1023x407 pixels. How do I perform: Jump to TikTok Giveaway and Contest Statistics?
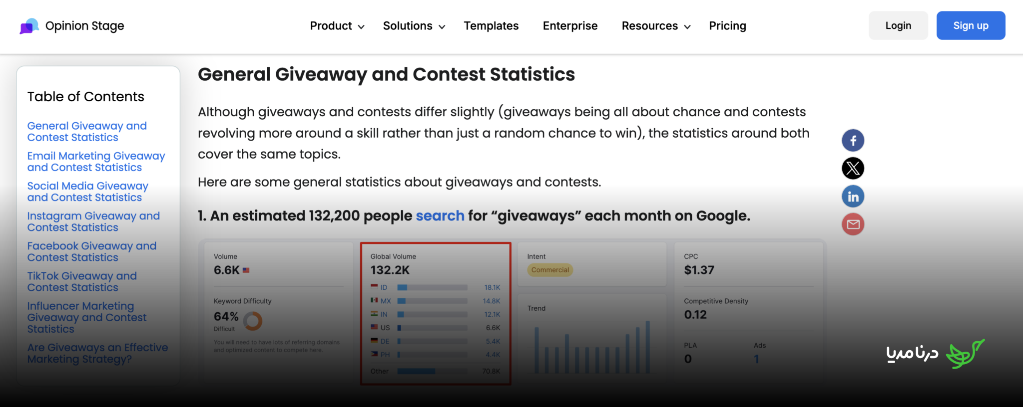[x=82, y=282]
